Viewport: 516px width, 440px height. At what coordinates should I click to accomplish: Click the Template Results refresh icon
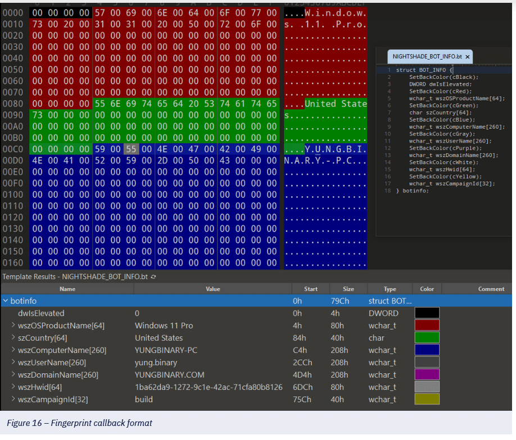(153, 277)
